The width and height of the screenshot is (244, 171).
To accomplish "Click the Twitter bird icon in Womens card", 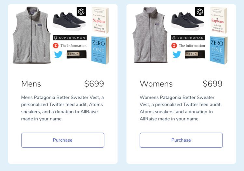I will click(x=177, y=54).
